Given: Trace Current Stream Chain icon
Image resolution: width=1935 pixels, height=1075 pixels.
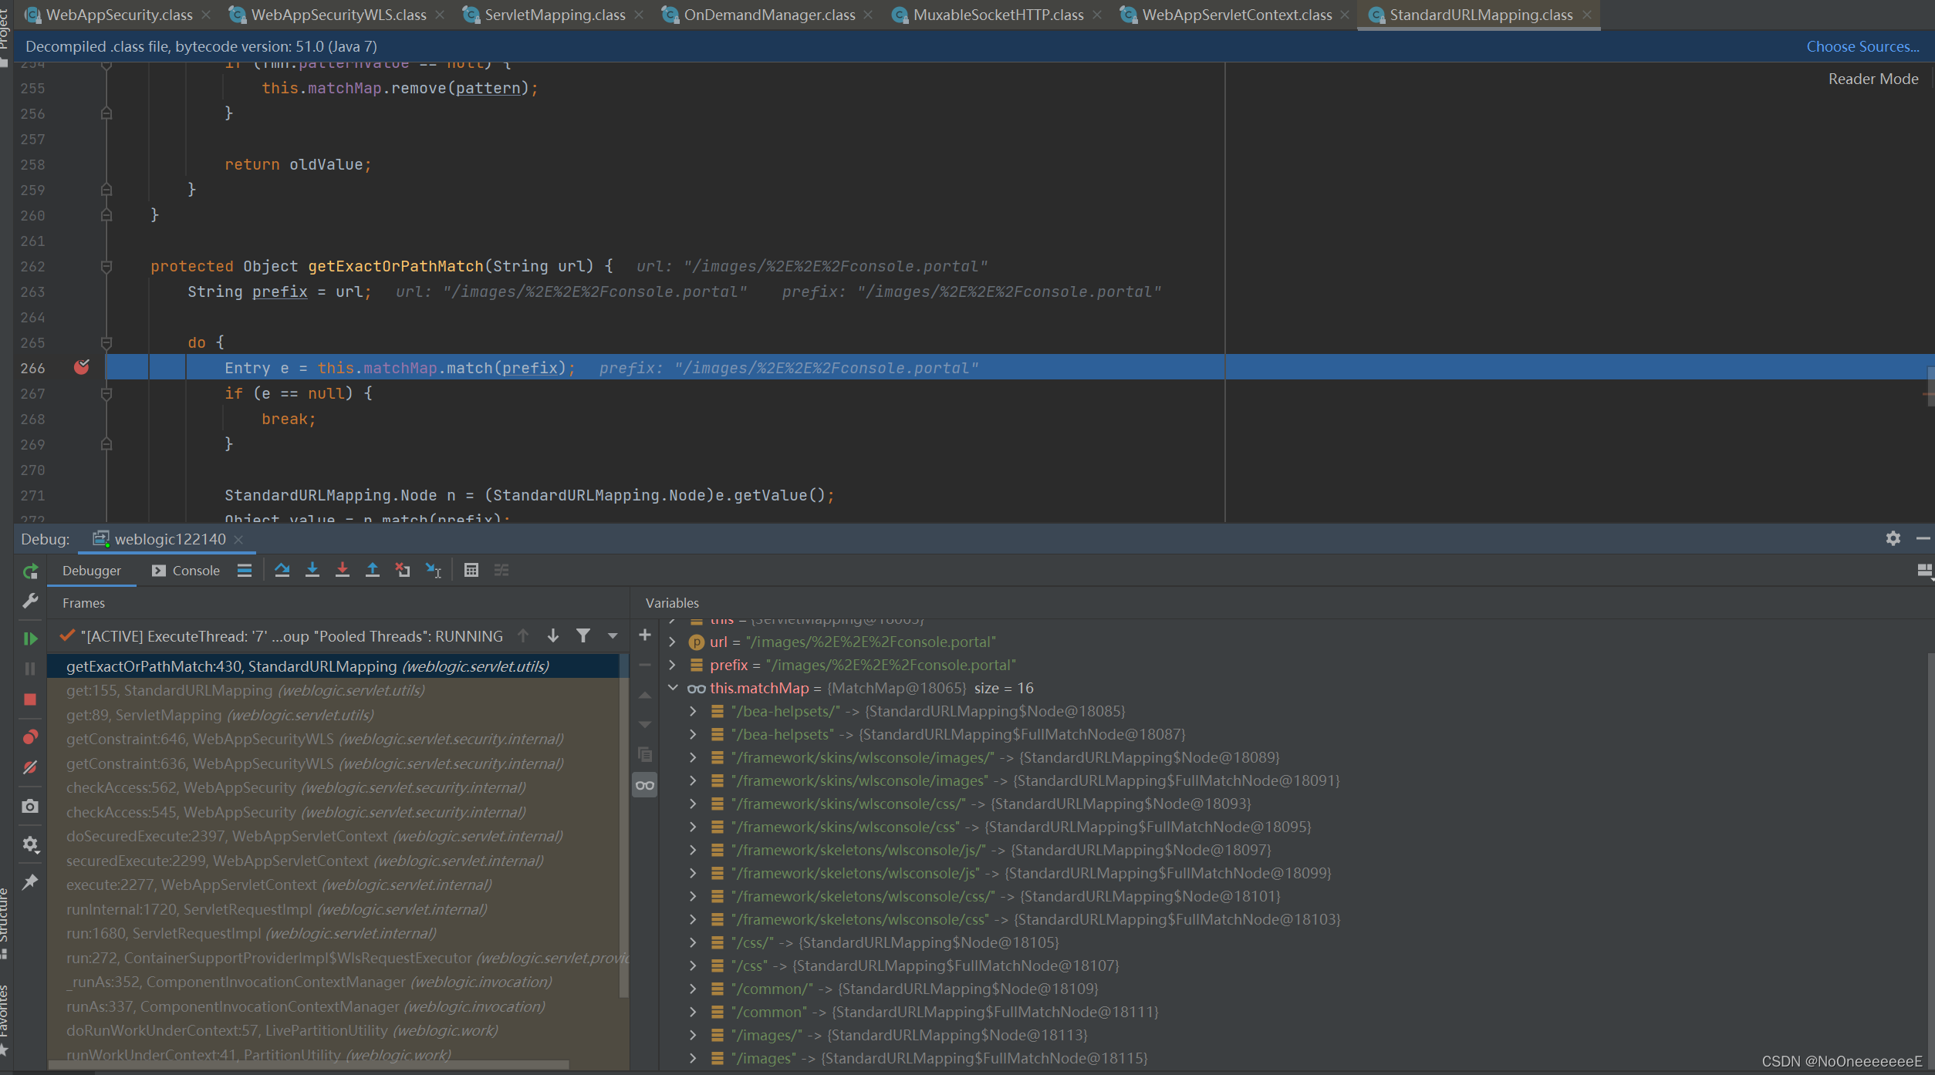Looking at the screenshot, I should pos(501,571).
